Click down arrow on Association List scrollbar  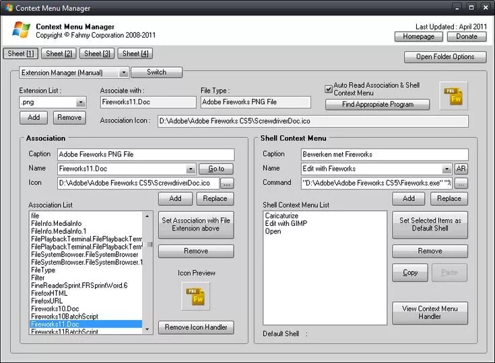point(147,329)
